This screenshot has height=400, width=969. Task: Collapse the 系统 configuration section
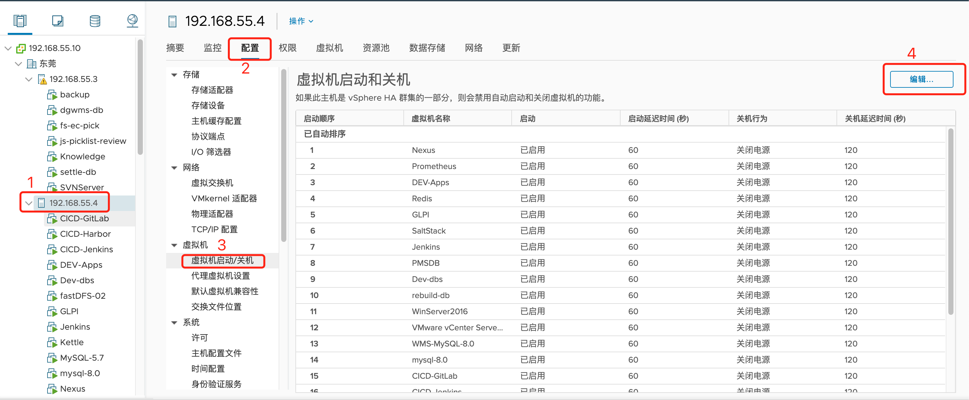click(x=174, y=323)
